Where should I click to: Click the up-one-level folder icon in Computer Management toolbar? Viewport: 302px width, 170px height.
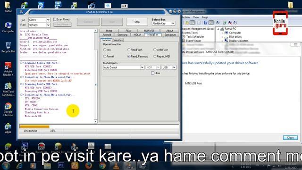(187, 23)
